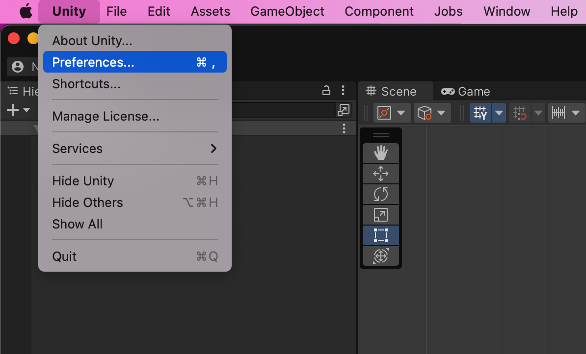
Task: Open the grid snapping dropdown arrow
Action: (538, 113)
